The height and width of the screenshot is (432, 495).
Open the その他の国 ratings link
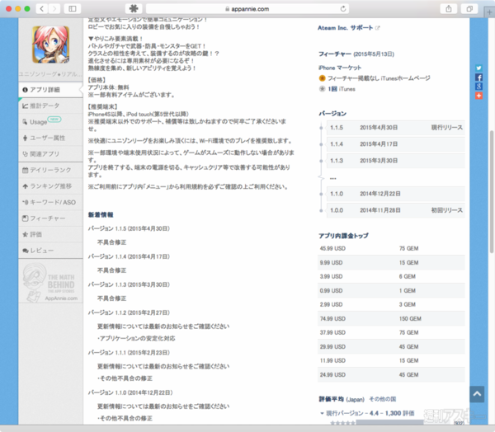(383, 399)
